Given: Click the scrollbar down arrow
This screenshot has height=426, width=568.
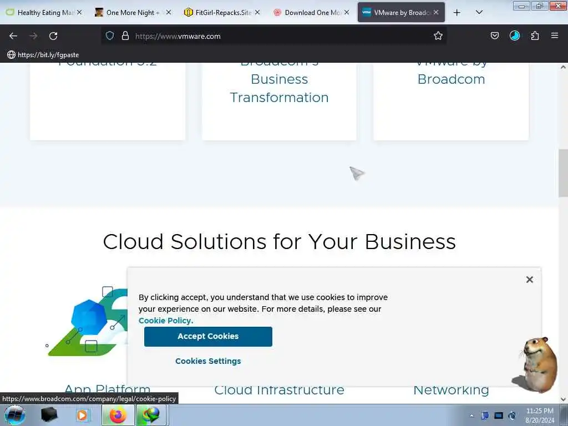Looking at the screenshot, I should coord(563,399).
